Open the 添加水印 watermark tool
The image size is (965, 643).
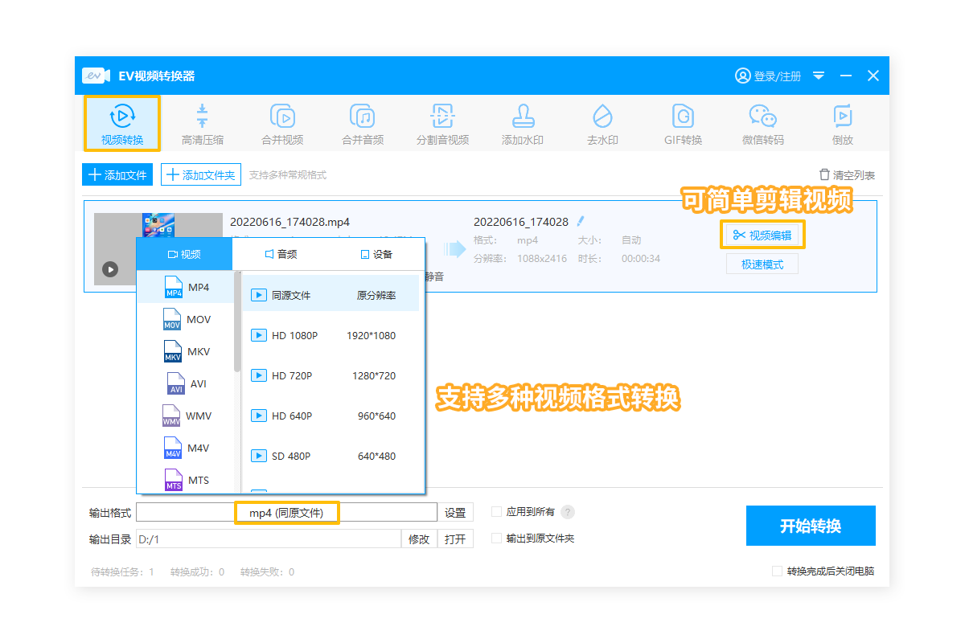coord(523,124)
